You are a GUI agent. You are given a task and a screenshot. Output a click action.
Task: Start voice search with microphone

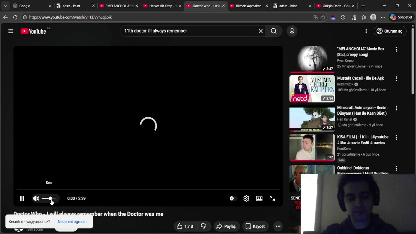coord(292,31)
